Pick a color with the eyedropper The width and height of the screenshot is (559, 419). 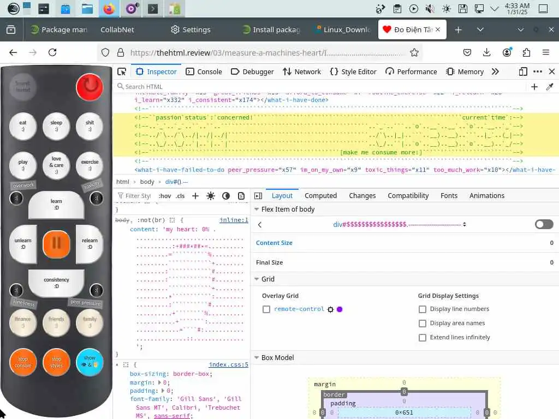(550, 87)
